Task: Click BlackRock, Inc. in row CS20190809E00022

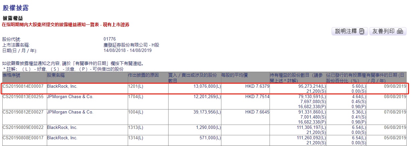Action: [62, 128]
